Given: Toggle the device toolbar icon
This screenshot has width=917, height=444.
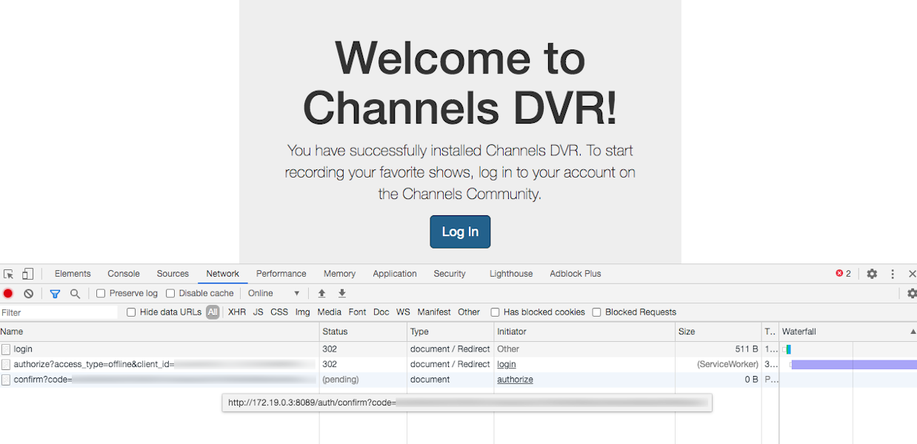Looking at the screenshot, I should (27, 274).
